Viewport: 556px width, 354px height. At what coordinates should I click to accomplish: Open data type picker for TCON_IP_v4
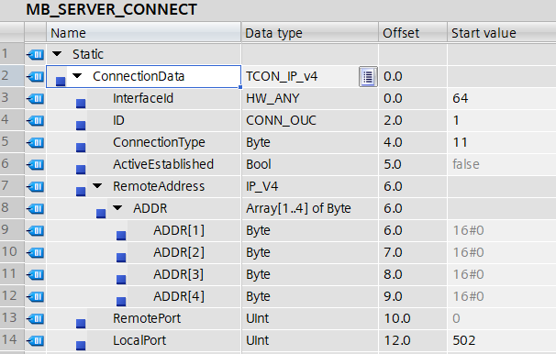tap(368, 76)
